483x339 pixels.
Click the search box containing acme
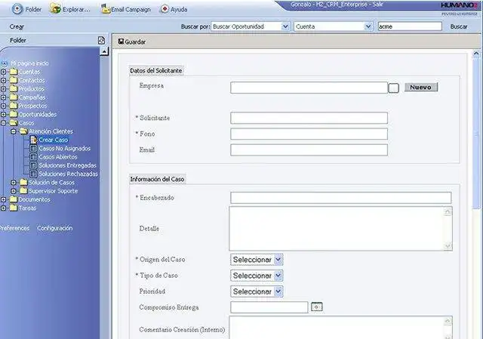click(x=410, y=26)
